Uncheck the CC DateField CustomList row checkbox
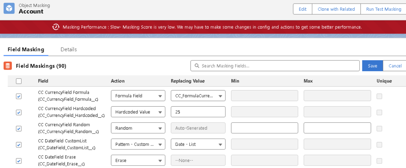406x168 pixels. [x=19, y=144]
